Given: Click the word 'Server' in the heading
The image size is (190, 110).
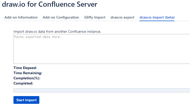Looking at the screenshot, I should click(x=87, y=4).
